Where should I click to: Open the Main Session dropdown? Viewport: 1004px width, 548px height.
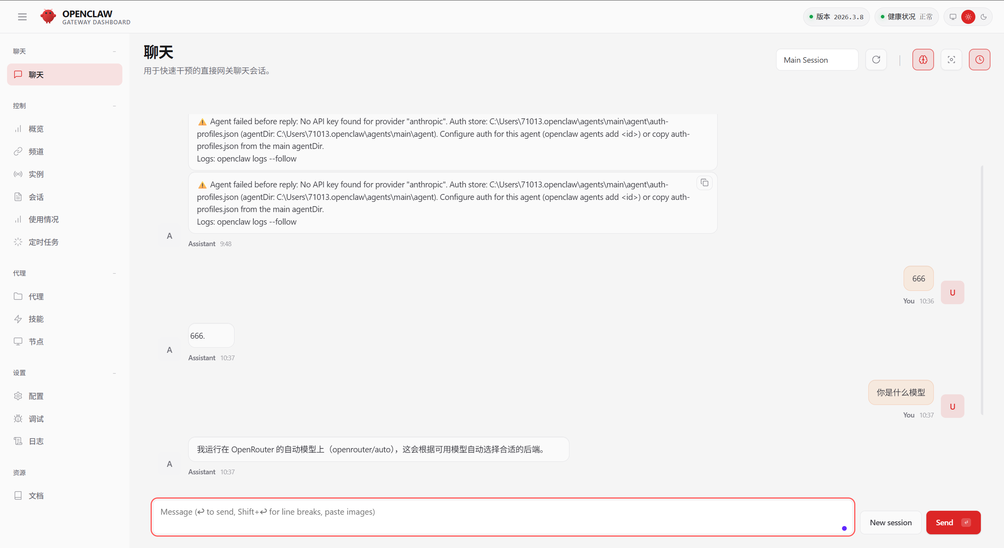coord(817,60)
